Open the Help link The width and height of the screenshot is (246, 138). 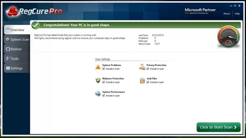pyautogui.click(x=237, y=14)
